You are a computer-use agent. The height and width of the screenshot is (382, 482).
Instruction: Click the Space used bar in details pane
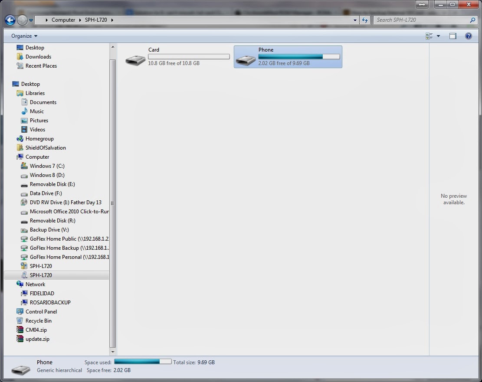pos(143,362)
